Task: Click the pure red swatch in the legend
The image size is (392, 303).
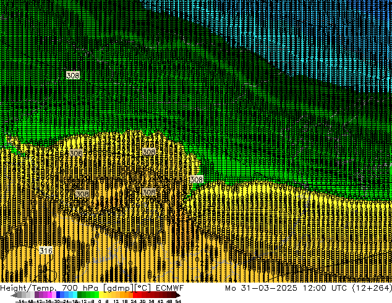Action: 135,294
